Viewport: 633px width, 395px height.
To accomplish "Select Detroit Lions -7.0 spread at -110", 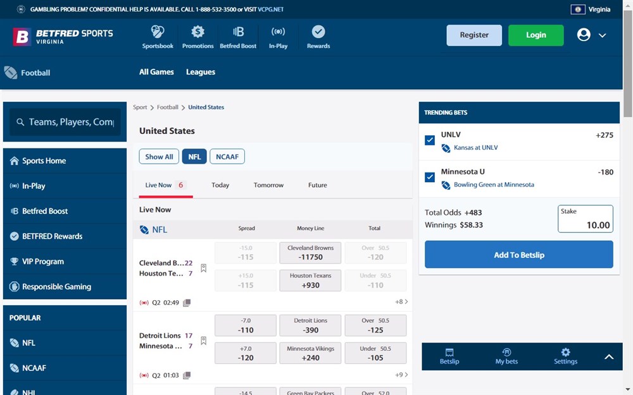I will click(x=246, y=325).
